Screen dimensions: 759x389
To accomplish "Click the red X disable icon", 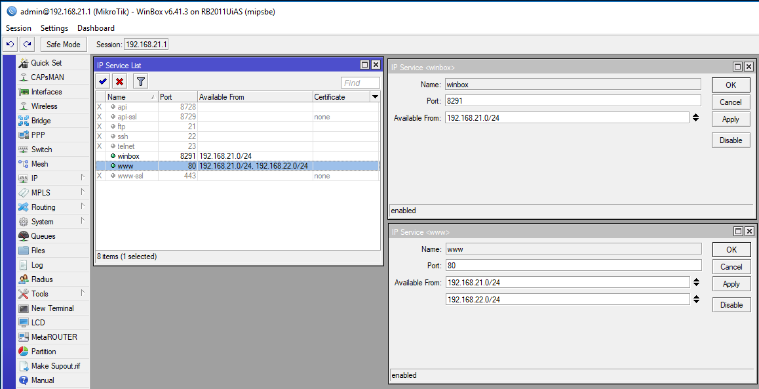I will 119,81.
